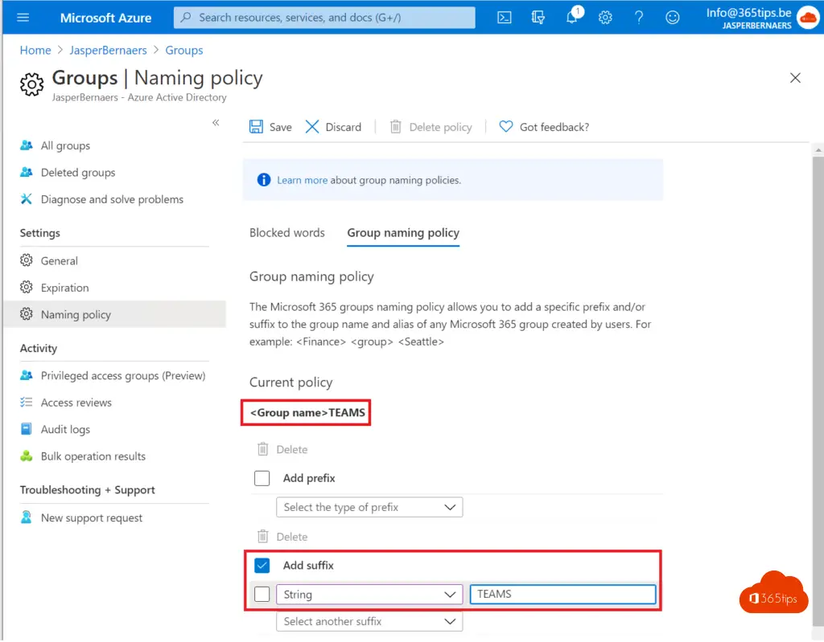Open the Azure portal hamburger menu
Screen dimensions: 824x642
(23, 18)
